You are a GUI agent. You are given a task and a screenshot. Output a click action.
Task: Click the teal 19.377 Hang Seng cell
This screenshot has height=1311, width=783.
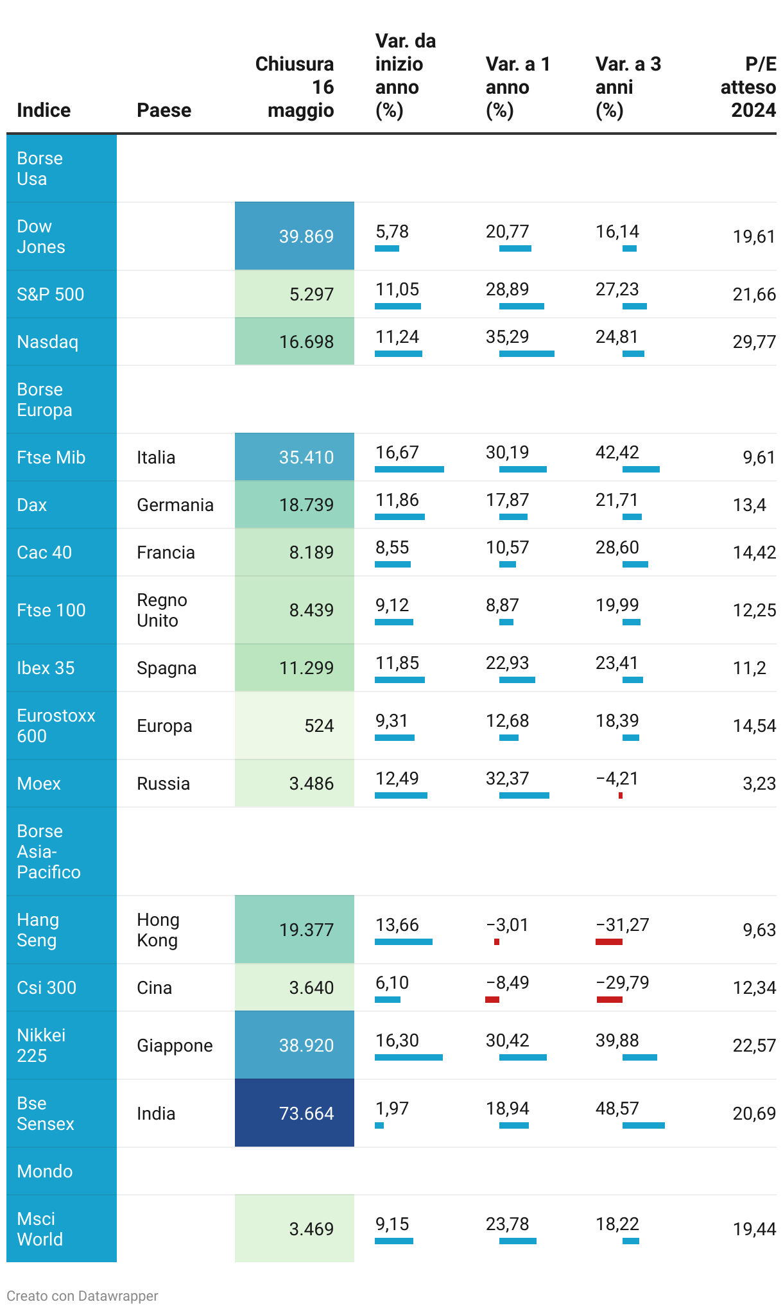click(295, 929)
